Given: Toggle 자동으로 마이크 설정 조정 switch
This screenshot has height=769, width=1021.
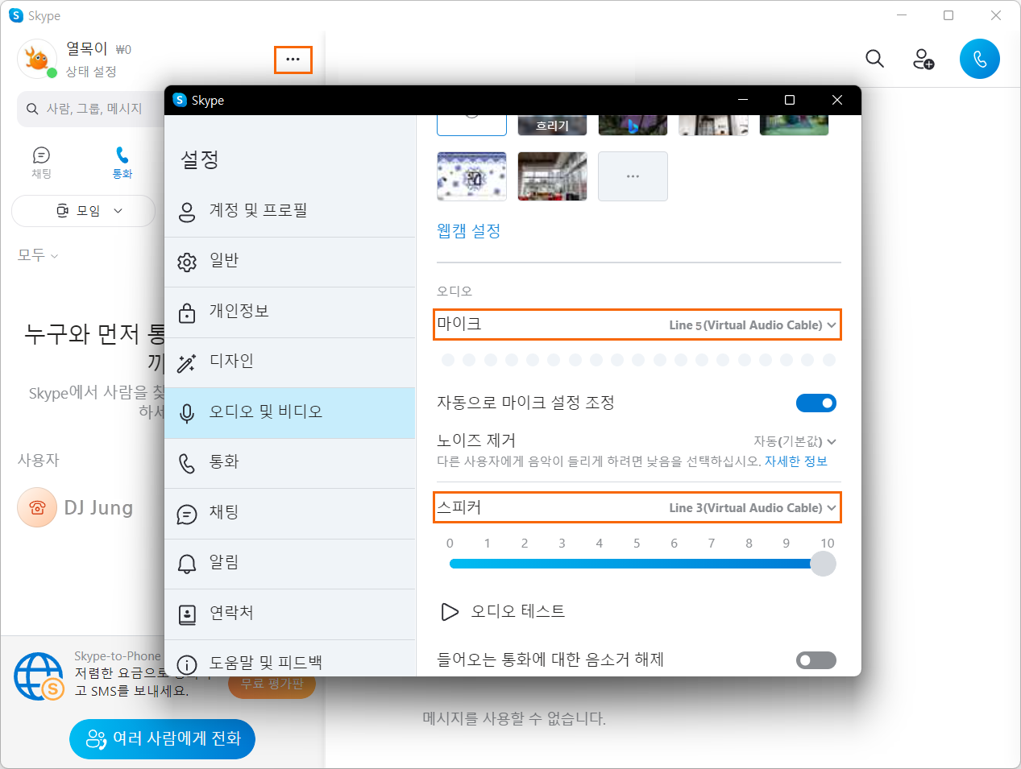Looking at the screenshot, I should pyautogui.click(x=816, y=403).
